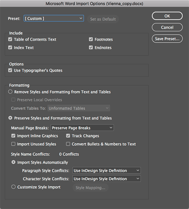189x209 pixels.
Task: Click the Save Preset button
Action: pyautogui.click(x=167, y=38)
